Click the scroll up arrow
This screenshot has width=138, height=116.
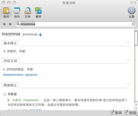[136, 105]
